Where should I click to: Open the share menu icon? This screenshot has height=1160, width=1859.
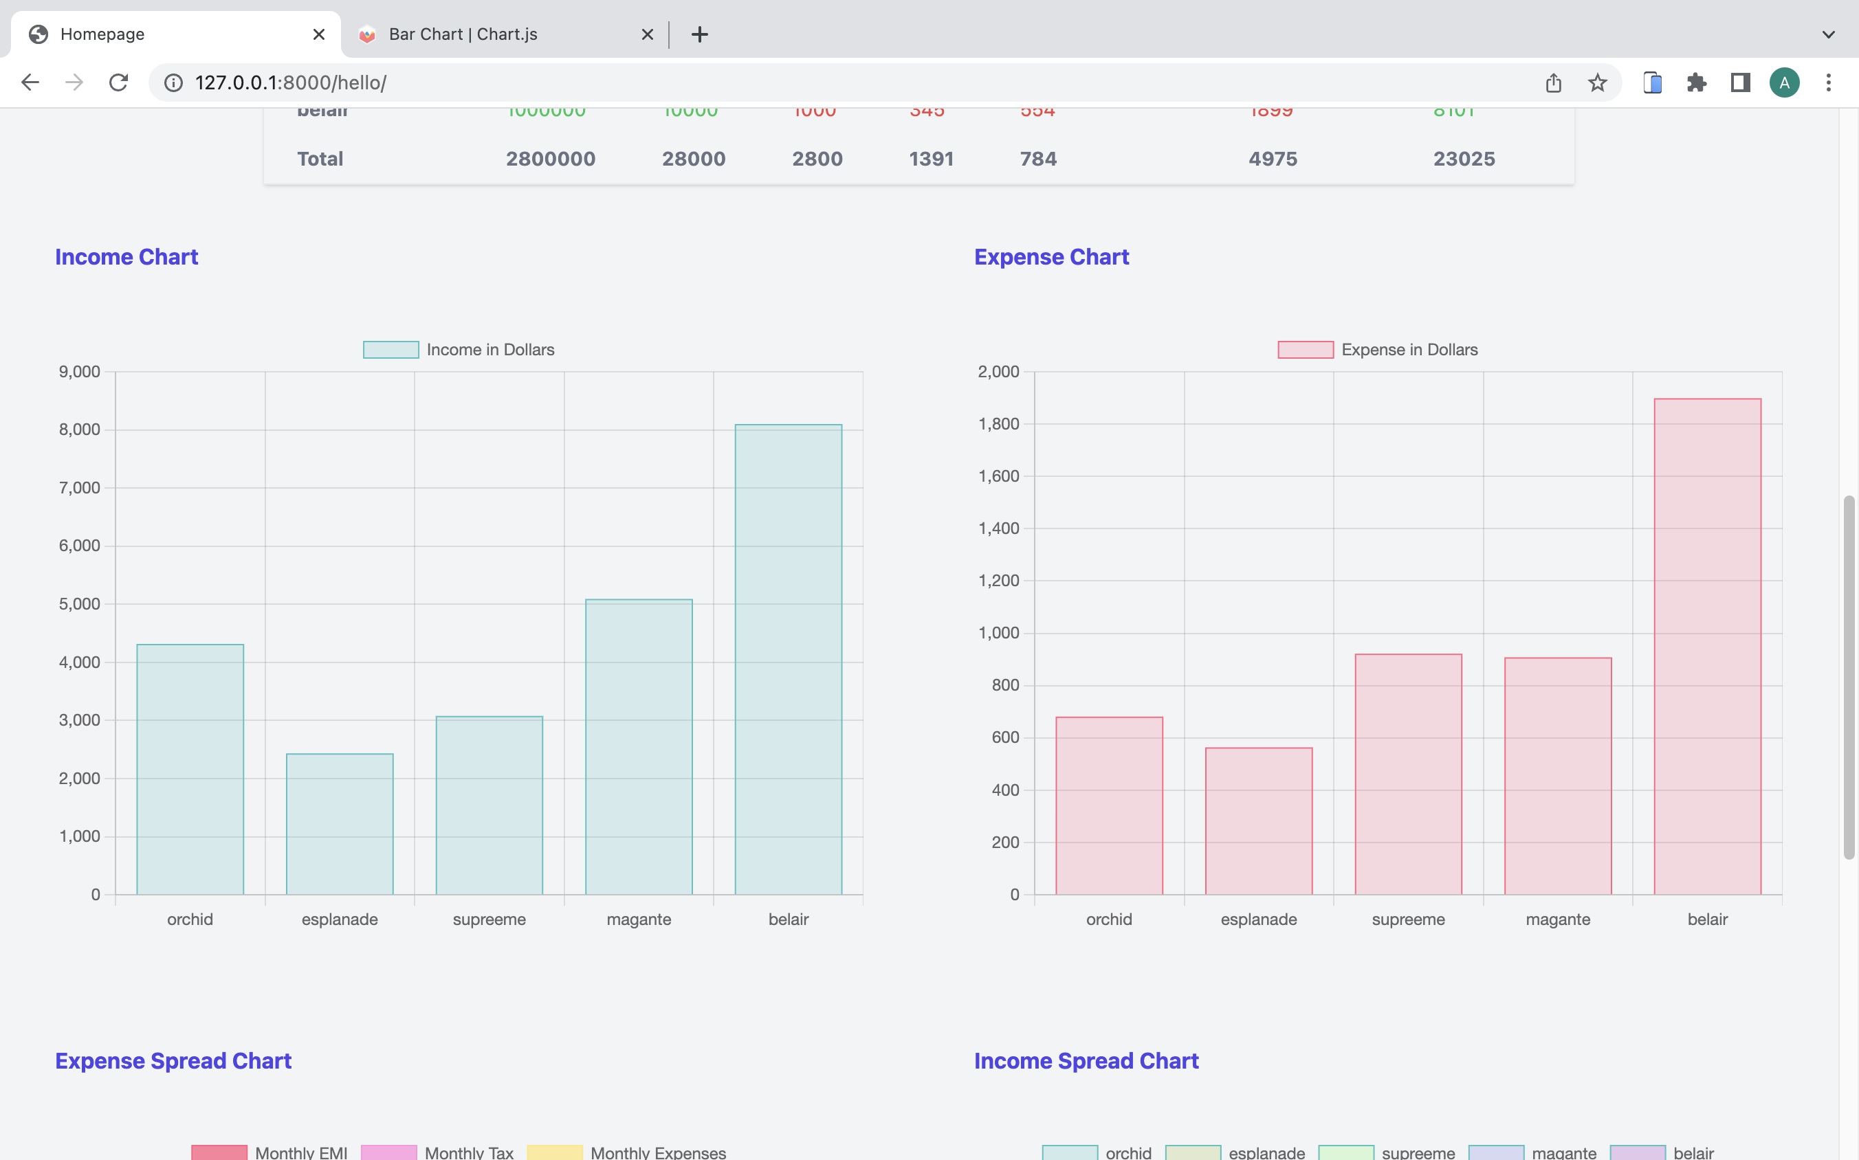pos(1553,82)
